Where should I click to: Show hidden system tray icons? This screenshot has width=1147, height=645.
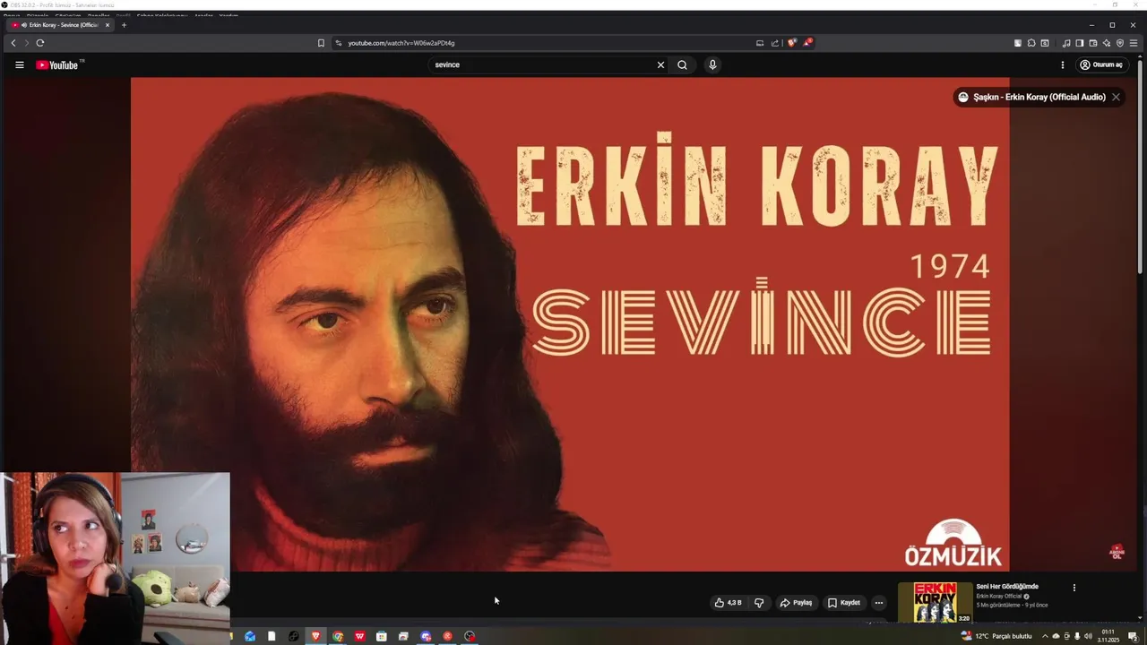[1045, 636]
